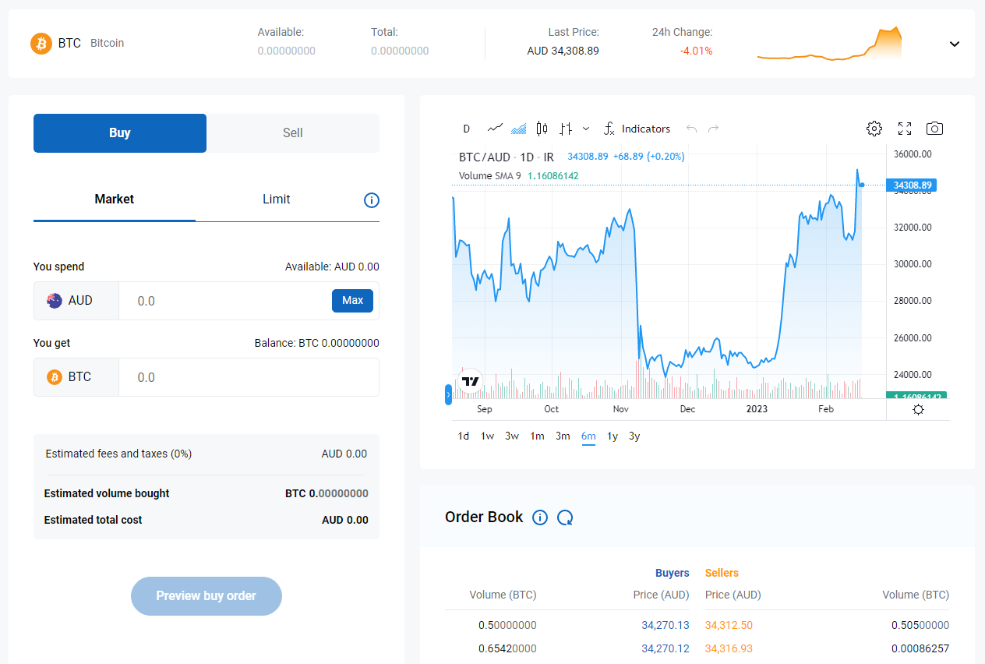Redo the chart action

[713, 129]
